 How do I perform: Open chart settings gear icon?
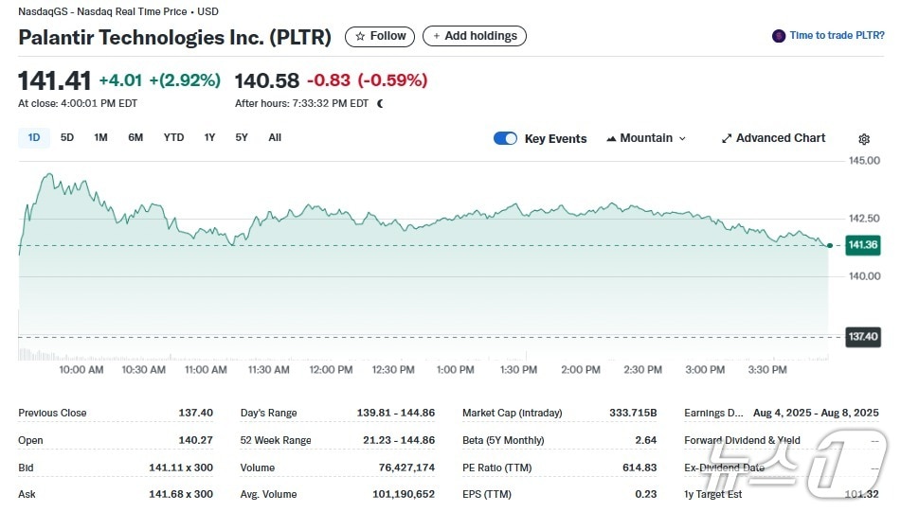coord(864,139)
